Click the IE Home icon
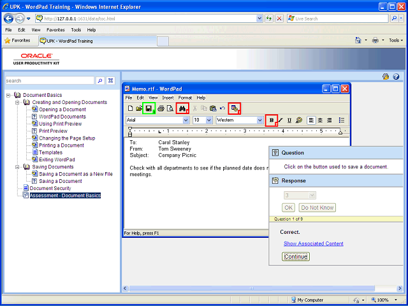Screen dimensions: 408x306 click(358, 40)
